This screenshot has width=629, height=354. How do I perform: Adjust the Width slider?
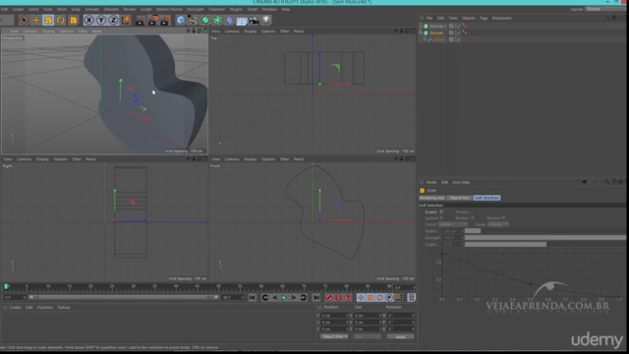545,244
